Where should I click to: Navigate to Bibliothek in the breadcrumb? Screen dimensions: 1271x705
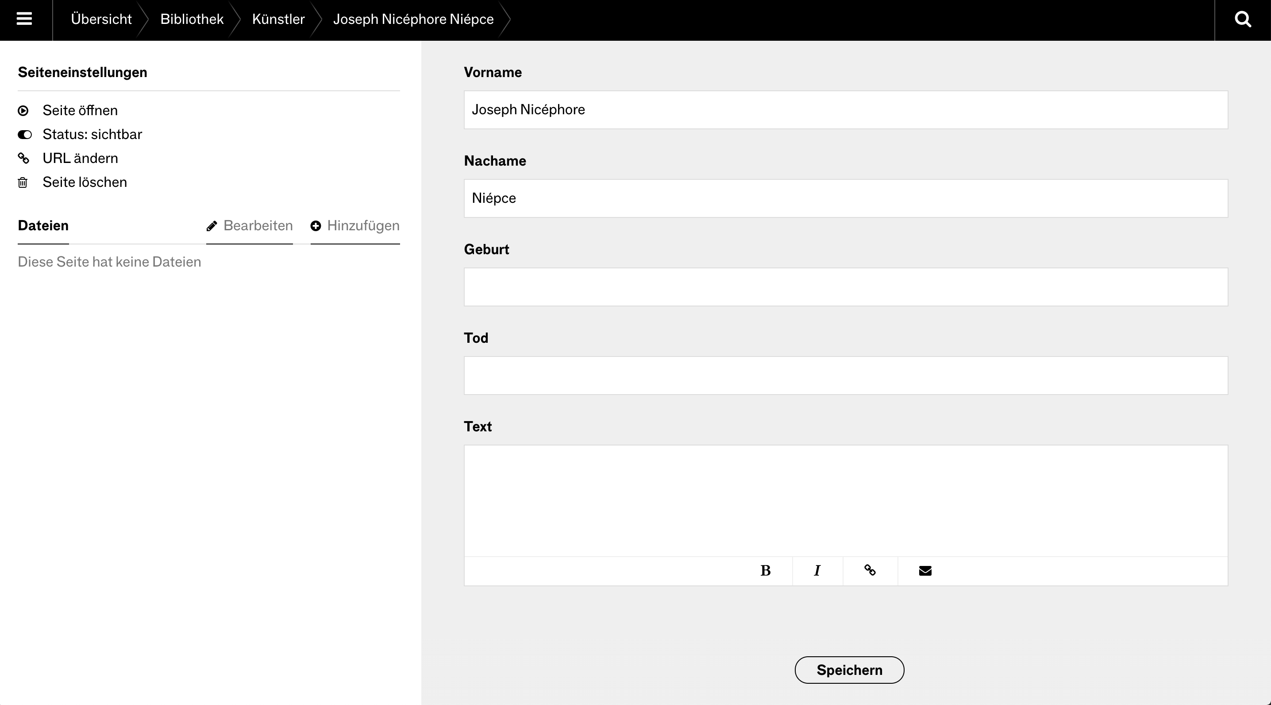[x=192, y=19]
